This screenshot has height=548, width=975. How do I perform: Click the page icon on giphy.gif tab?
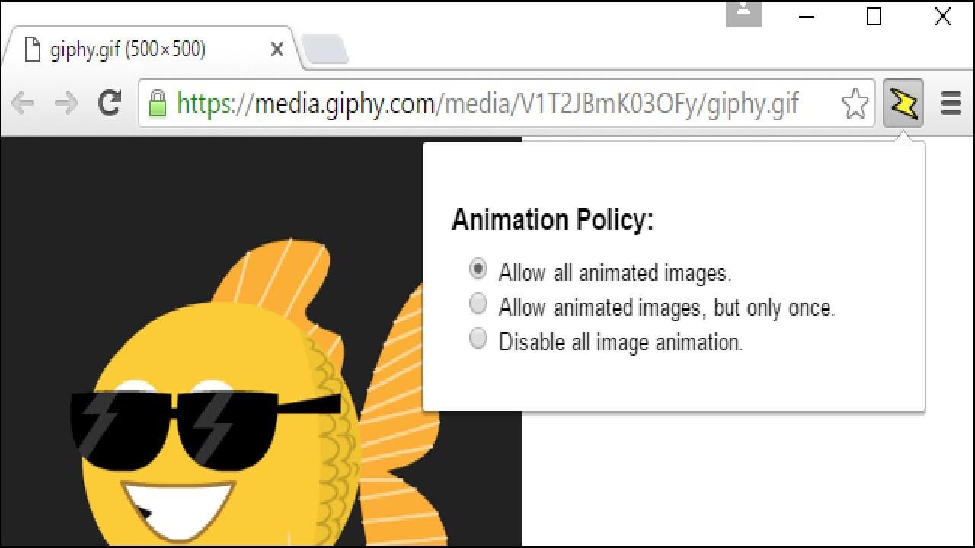tap(32, 49)
